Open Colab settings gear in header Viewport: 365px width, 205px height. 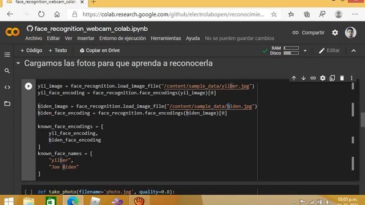(x=335, y=32)
